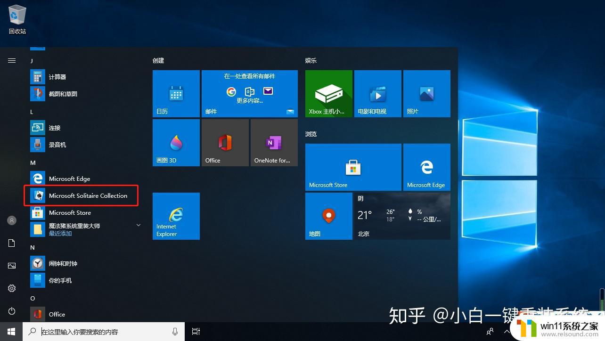The image size is (605, 341).
Task: Open the 北京 weather tile
Action: click(402, 216)
